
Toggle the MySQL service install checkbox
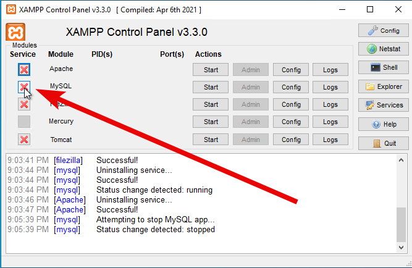[24, 87]
